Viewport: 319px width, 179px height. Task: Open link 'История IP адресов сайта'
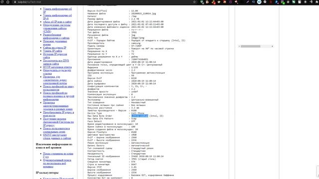(x=55, y=56)
